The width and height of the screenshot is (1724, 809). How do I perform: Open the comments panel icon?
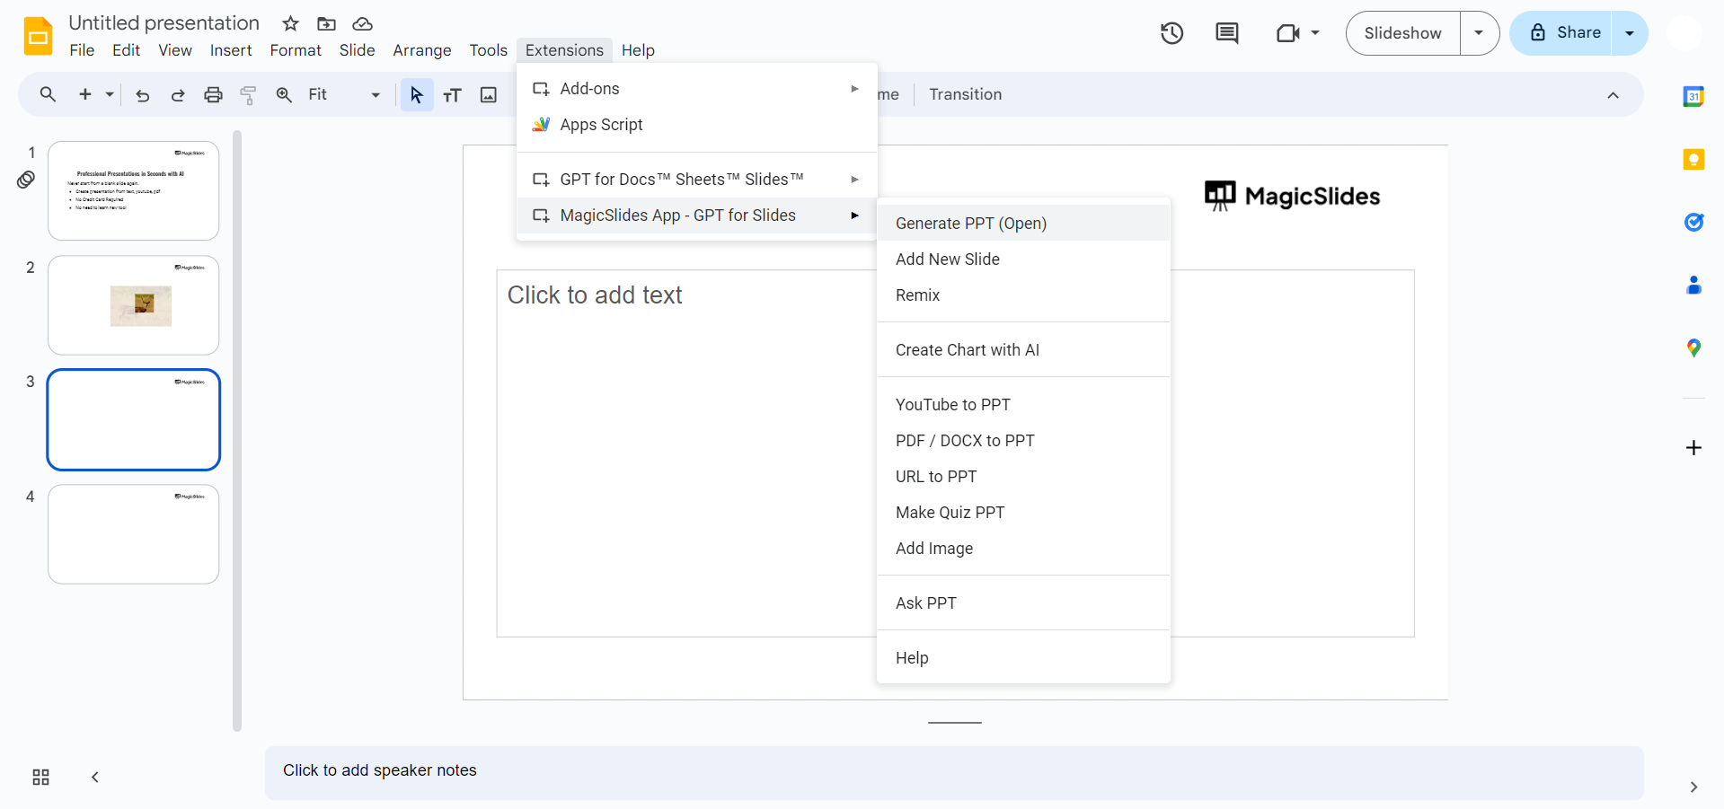(x=1226, y=34)
